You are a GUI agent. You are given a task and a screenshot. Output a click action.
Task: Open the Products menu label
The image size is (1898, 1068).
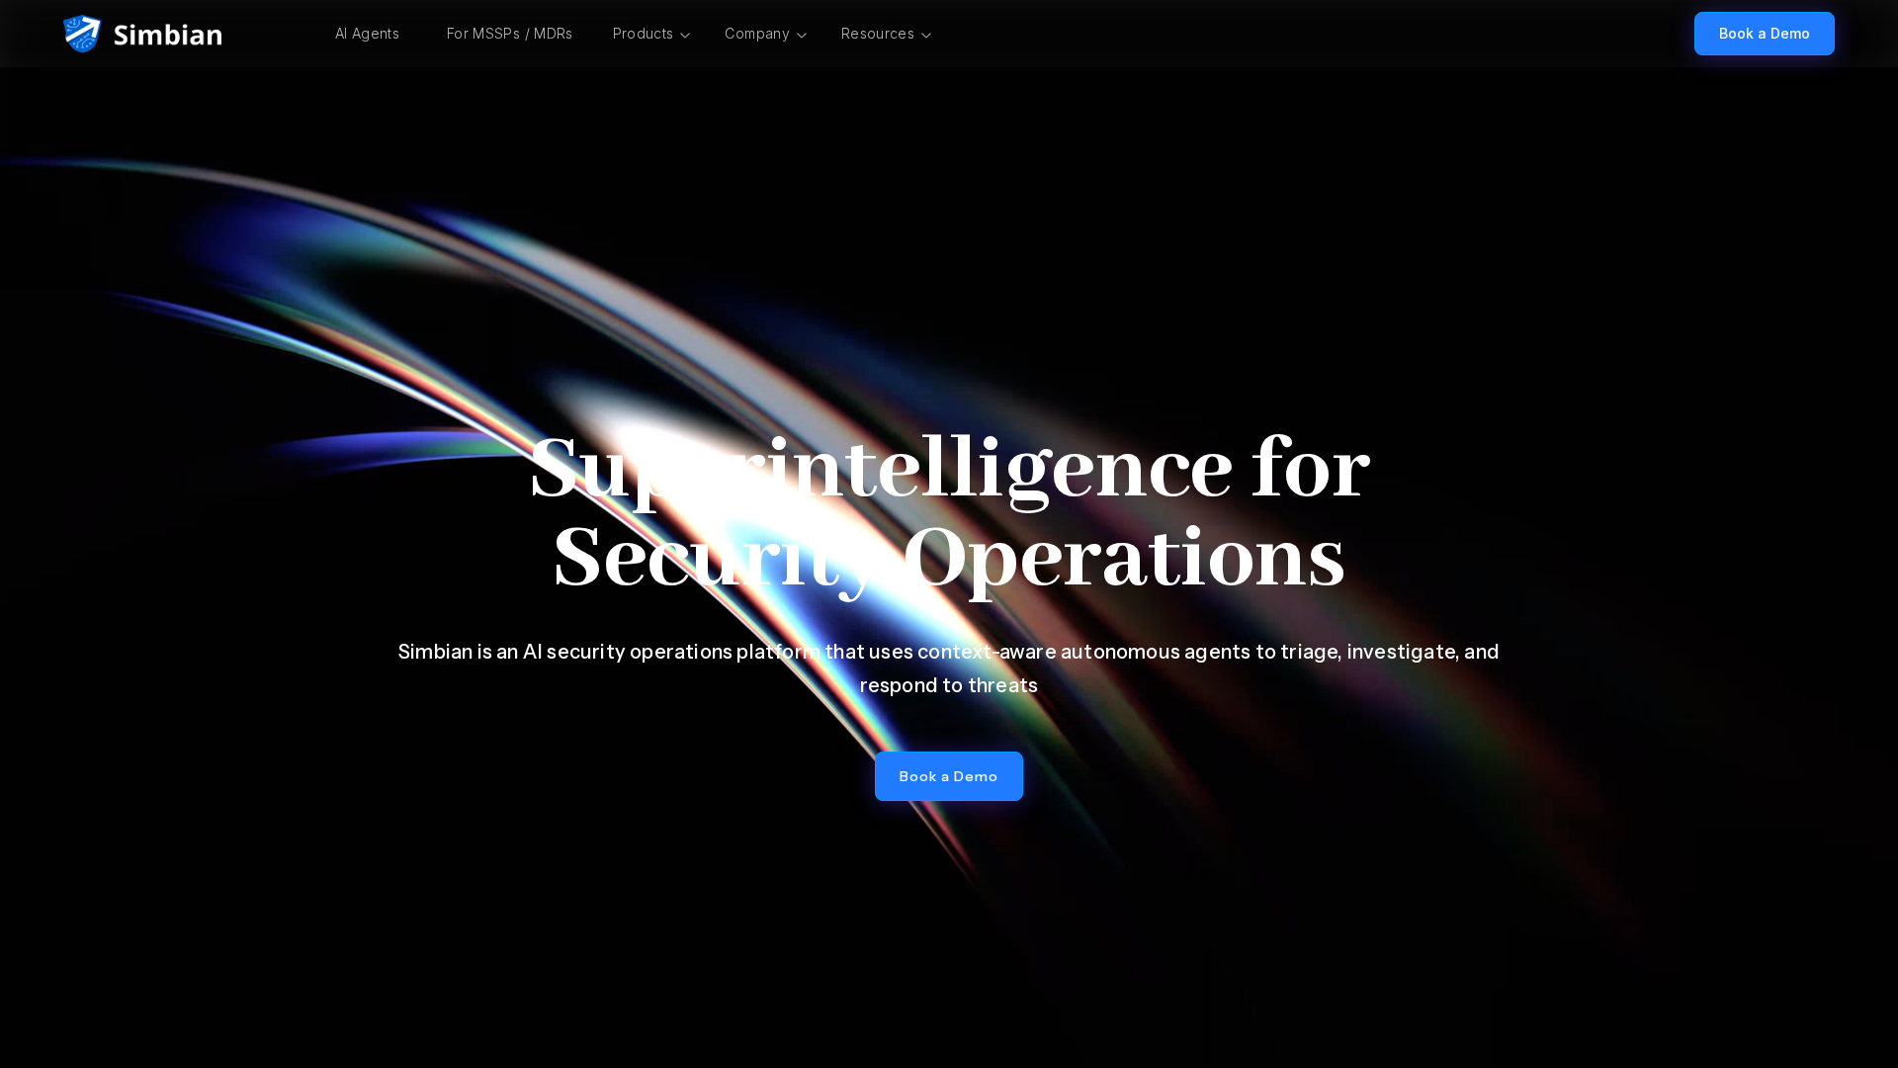[x=643, y=34]
